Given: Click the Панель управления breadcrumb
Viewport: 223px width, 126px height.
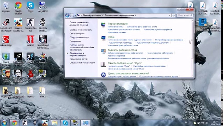Looking at the screenshot, I should click(92, 15).
